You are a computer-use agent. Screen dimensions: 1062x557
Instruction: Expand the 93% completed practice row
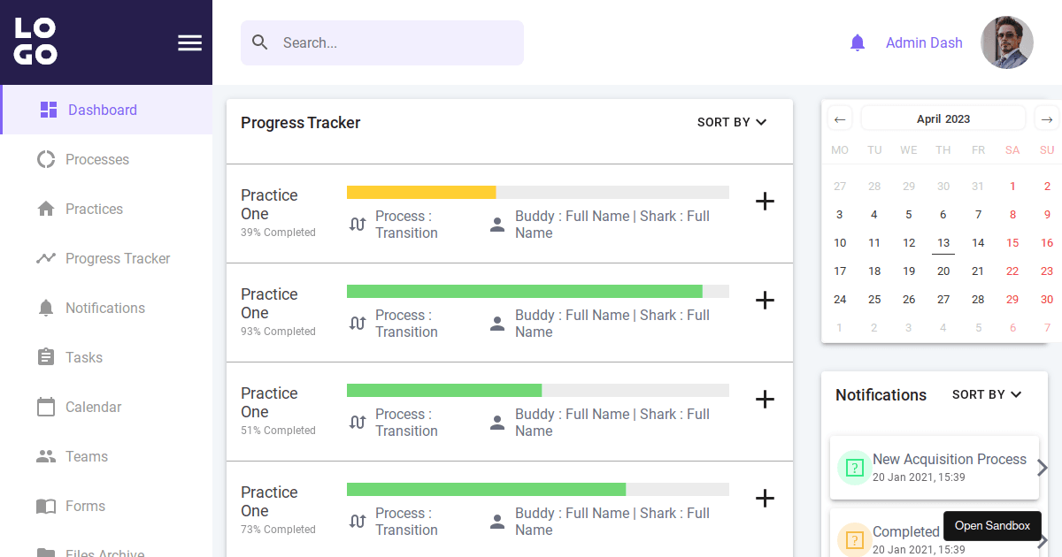click(x=765, y=301)
